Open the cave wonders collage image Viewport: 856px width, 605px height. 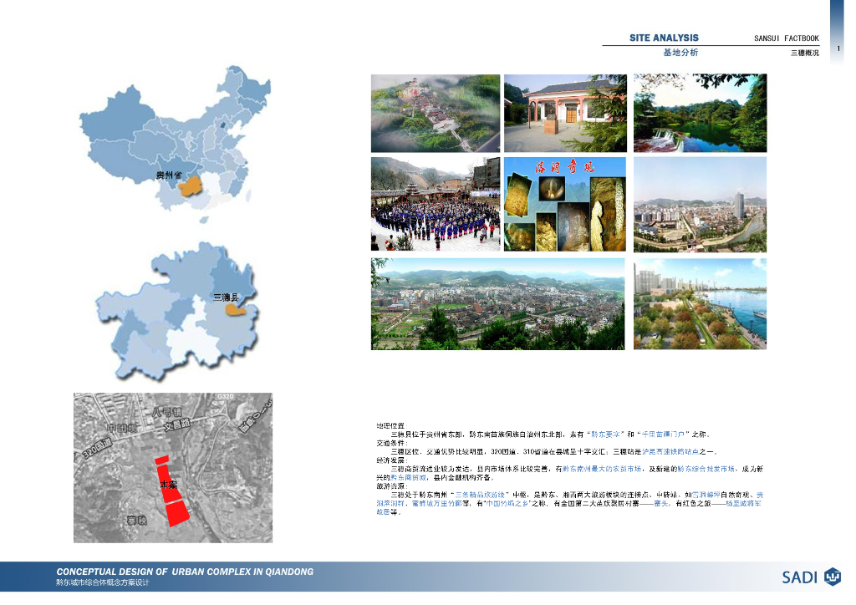tap(564, 204)
